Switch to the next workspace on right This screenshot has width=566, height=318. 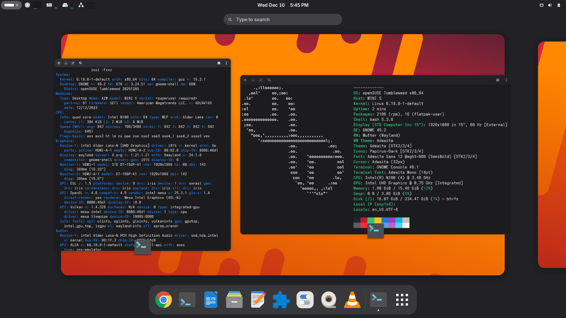552,155
